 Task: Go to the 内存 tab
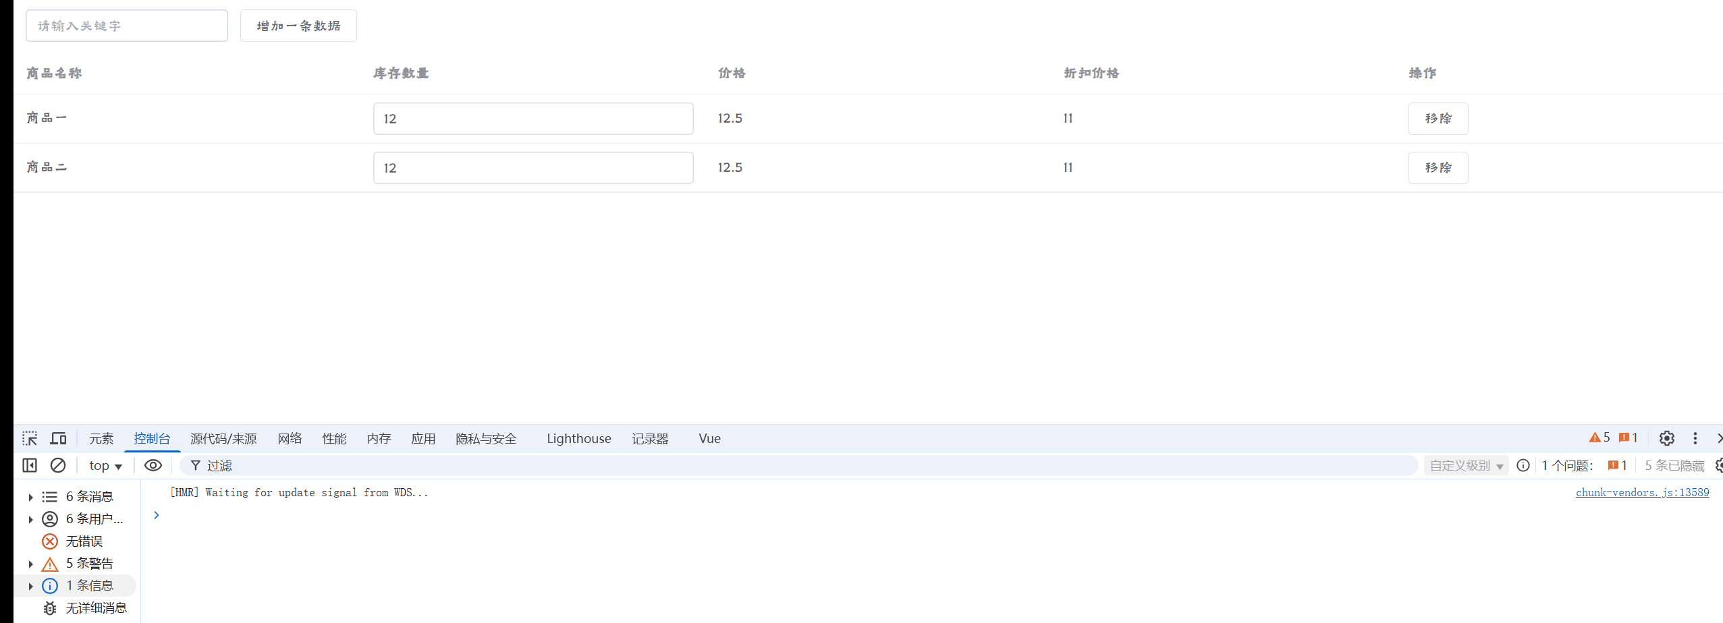379,438
